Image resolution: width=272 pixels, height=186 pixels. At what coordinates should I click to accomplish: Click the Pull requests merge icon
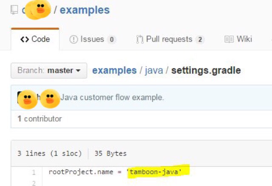140,39
